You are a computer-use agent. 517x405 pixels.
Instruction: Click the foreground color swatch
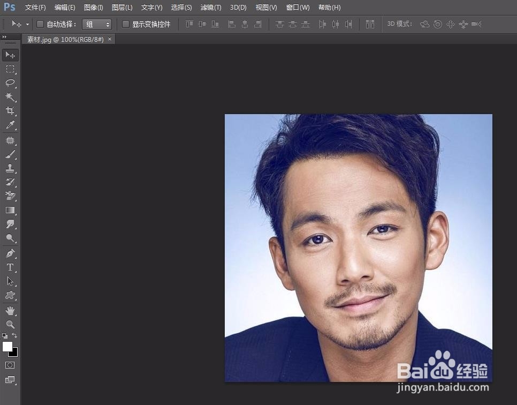coord(7,347)
